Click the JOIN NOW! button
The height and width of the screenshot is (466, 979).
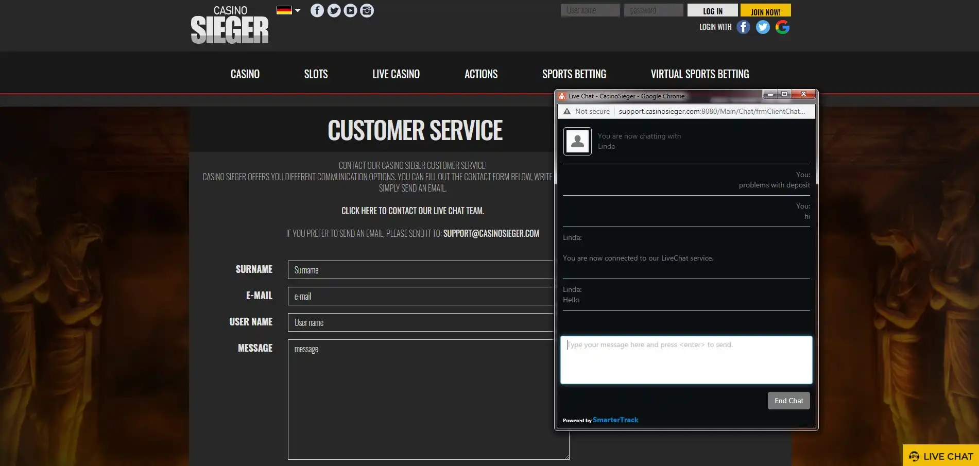pos(765,11)
